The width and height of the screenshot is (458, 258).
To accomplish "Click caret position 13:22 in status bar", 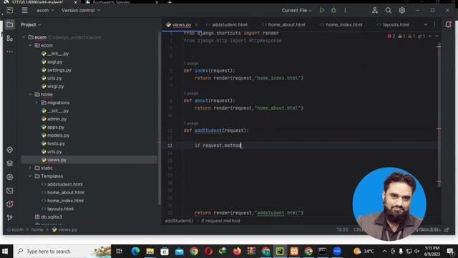I will [x=342, y=229].
